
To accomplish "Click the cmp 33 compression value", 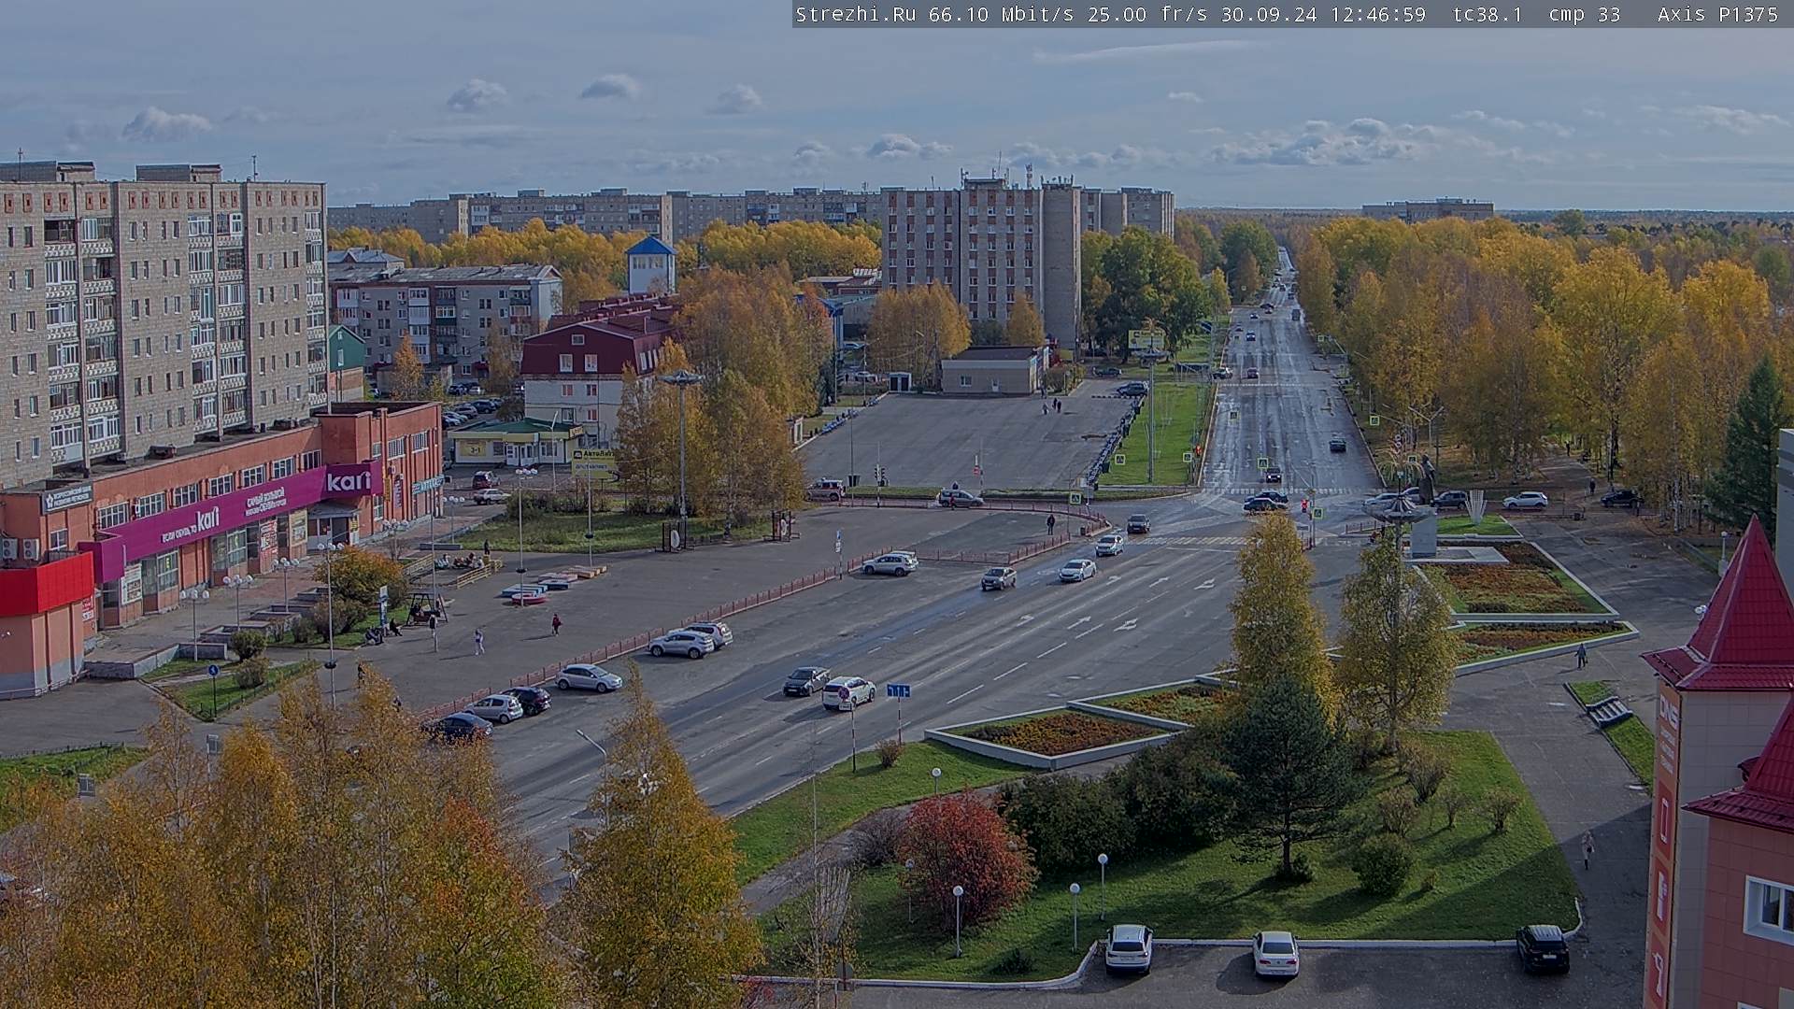I will pyautogui.click(x=1584, y=14).
